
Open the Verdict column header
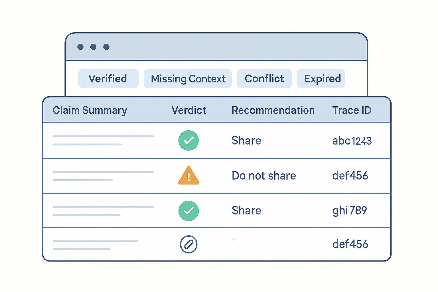tap(189, 110)
